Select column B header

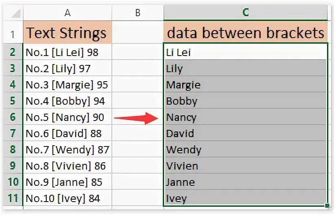138,13
